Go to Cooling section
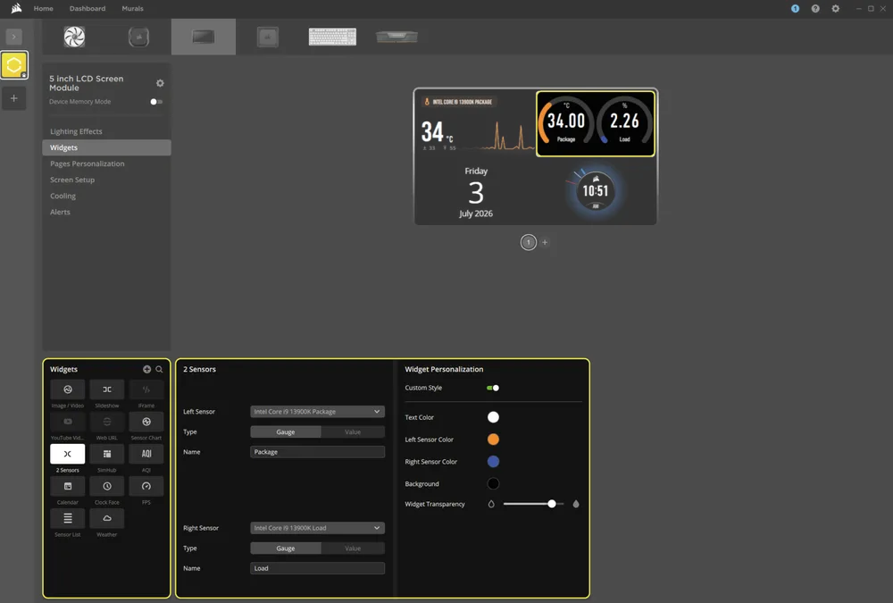The image size is (893, 603). coord(106,196)
